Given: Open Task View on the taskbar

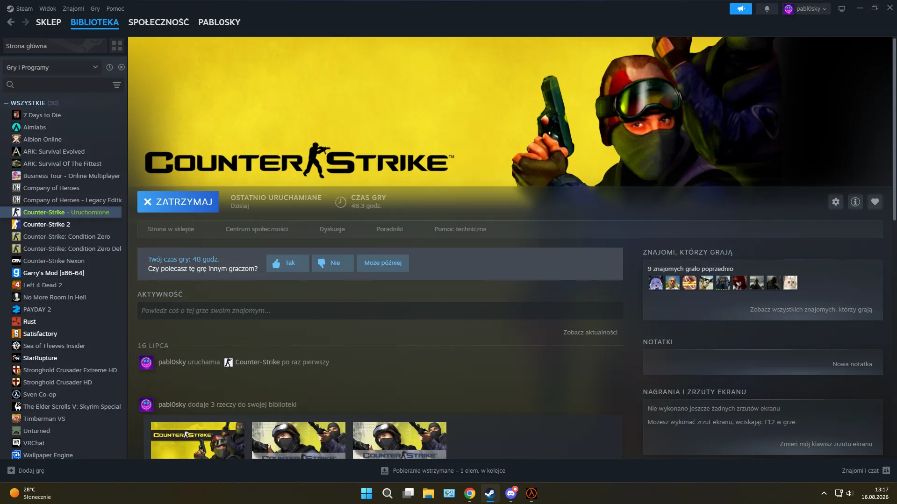Looking at the screenshot, I should tap(408, 493).
